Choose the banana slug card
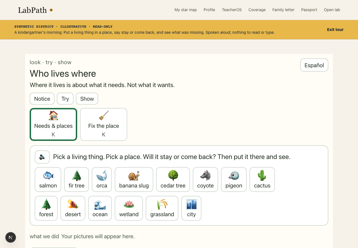 point(134,180)
